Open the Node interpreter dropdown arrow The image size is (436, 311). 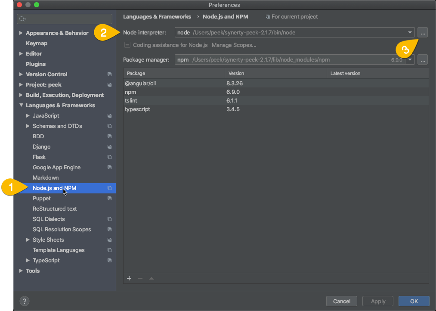pyautogui.click(x=410, y=33)
